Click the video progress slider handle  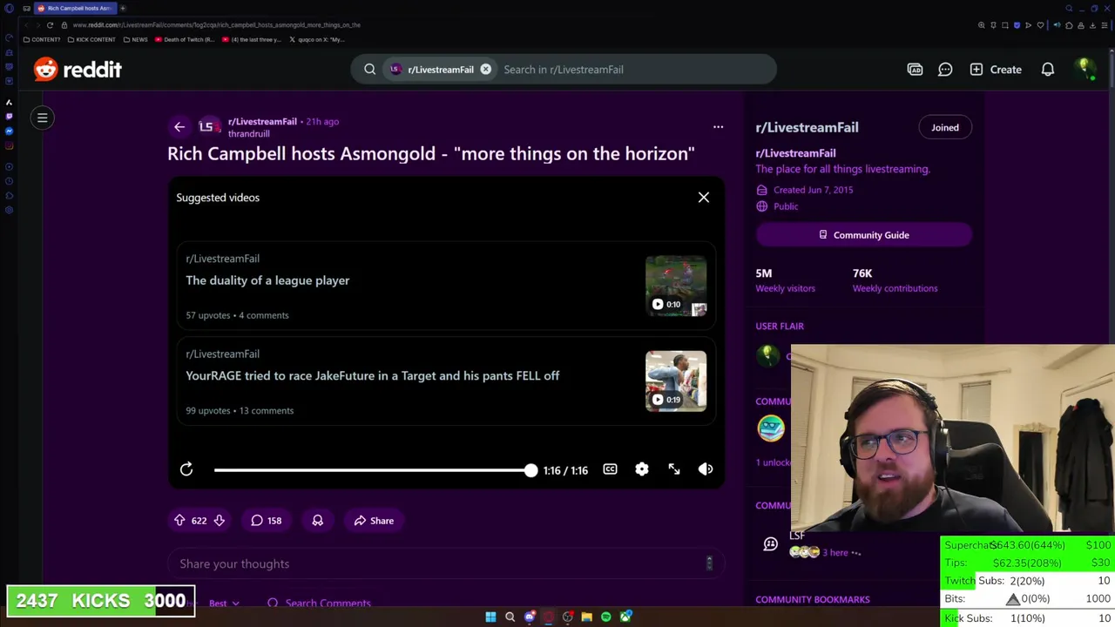[x=531, y=470]
